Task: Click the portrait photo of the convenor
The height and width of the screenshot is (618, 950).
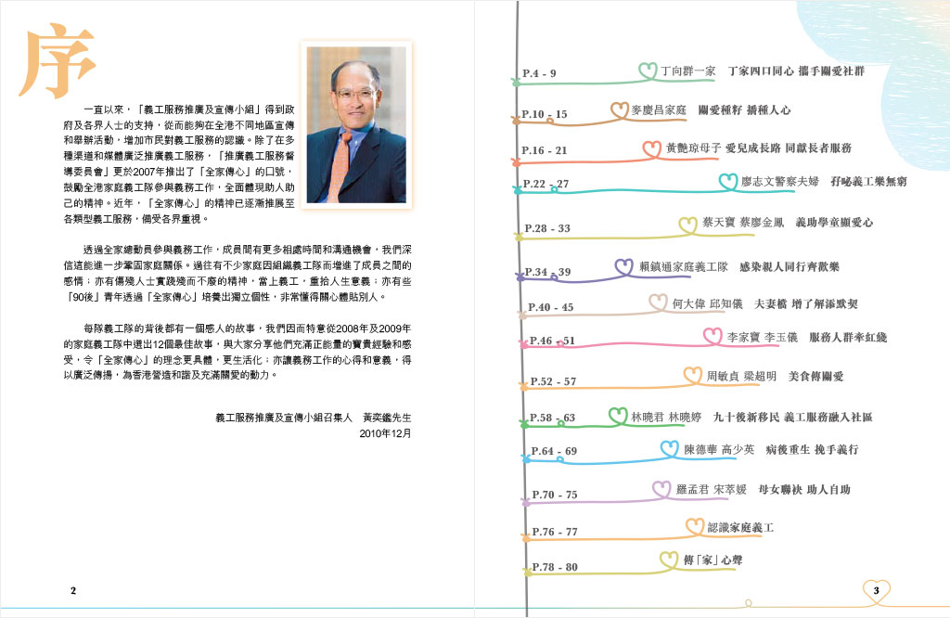Action: pyautogui.click(x=356, y=124)
